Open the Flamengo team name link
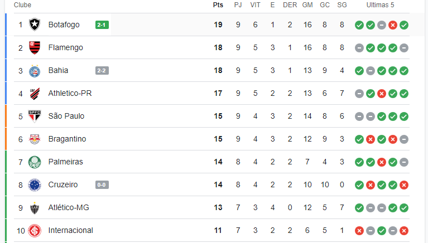This screenshot has height=243, width=428. [x=65, y=47]
